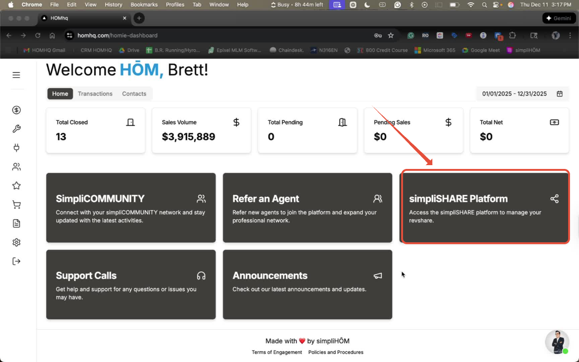Viewport: 579px width, 362px height.
Task: Open the Microsoft 365 bookmark
Action: (x=435, y=50)
